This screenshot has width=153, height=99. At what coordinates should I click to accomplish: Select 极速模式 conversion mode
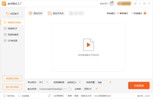tap(137, 13)
